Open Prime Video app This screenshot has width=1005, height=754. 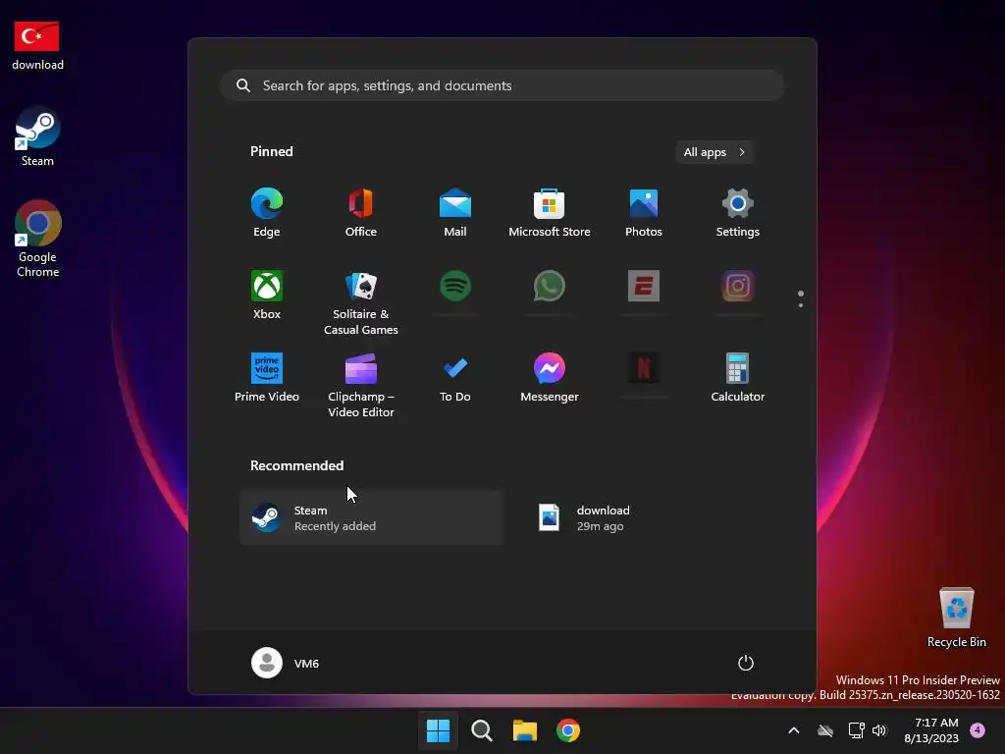point(267,378)
